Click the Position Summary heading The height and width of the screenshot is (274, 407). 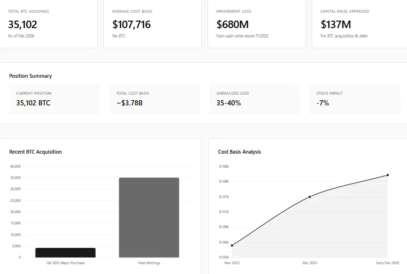[x=31, y=76]
